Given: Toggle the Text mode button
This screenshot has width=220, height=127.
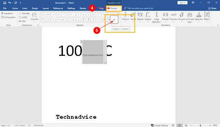Looking at the screenshot, I should pos(22,21).
